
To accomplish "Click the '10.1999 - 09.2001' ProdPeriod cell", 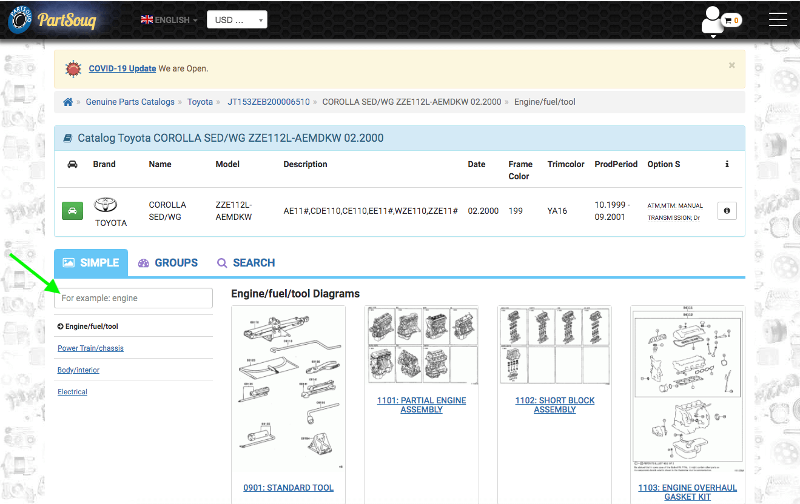I will pyautogui.click(x=613, y=211).
